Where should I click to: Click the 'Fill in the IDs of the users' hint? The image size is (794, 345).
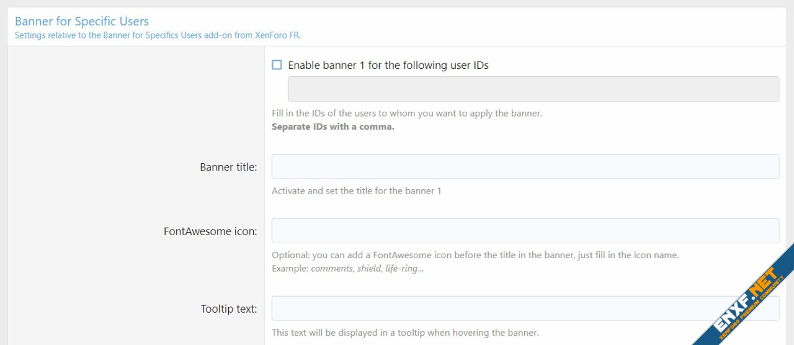pyautogui.click(x=406, y=114)
